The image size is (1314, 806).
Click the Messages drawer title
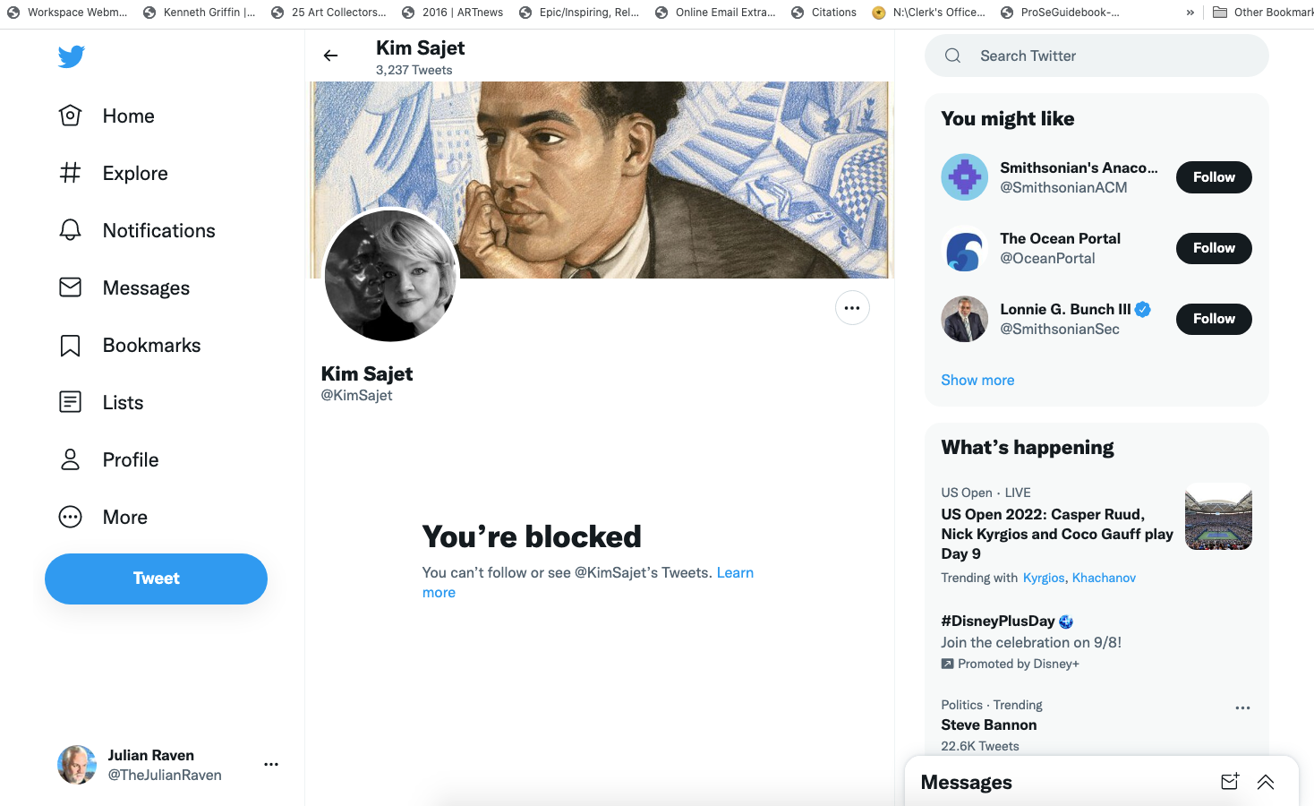click(966, 782)
